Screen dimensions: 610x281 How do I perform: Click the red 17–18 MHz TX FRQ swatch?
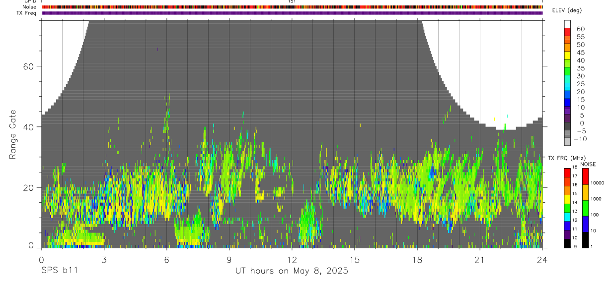tap(567, 173)
